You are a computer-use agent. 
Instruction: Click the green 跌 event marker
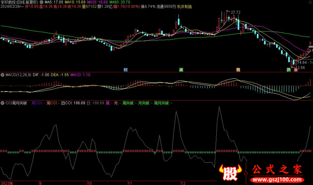coord(288,70)
